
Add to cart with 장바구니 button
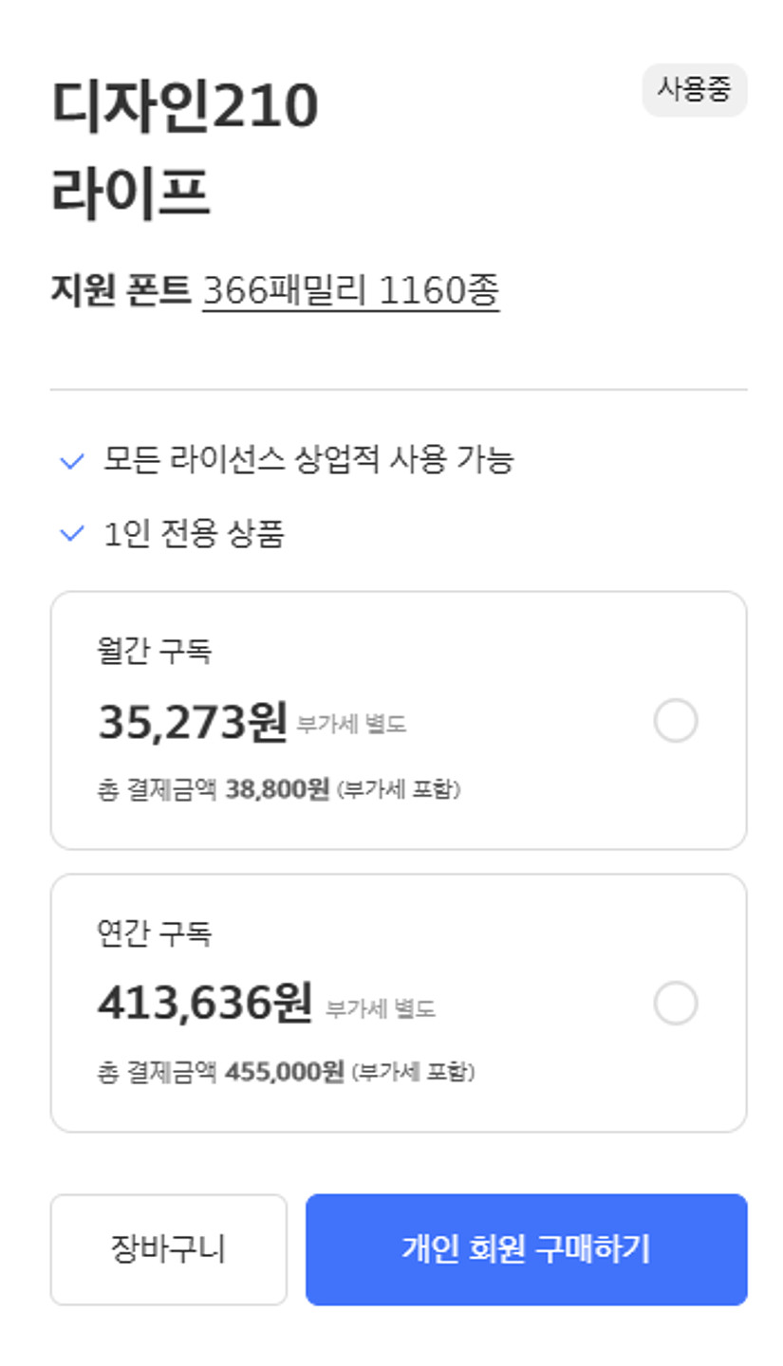[168, 1249]
